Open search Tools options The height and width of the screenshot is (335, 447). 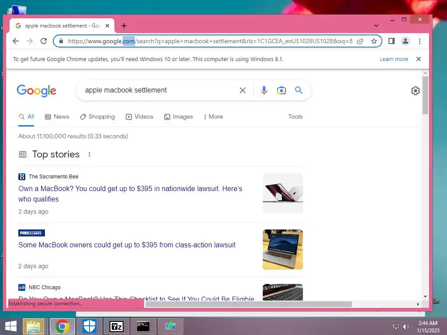[295, 117]
